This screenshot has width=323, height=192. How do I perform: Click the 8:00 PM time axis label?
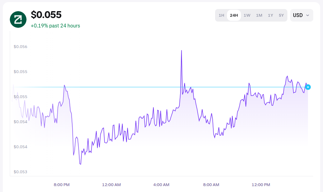(62, 184)
